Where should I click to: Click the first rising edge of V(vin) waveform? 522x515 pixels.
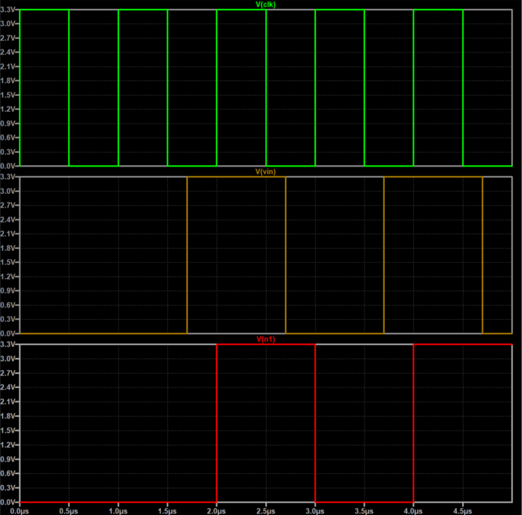187,255
